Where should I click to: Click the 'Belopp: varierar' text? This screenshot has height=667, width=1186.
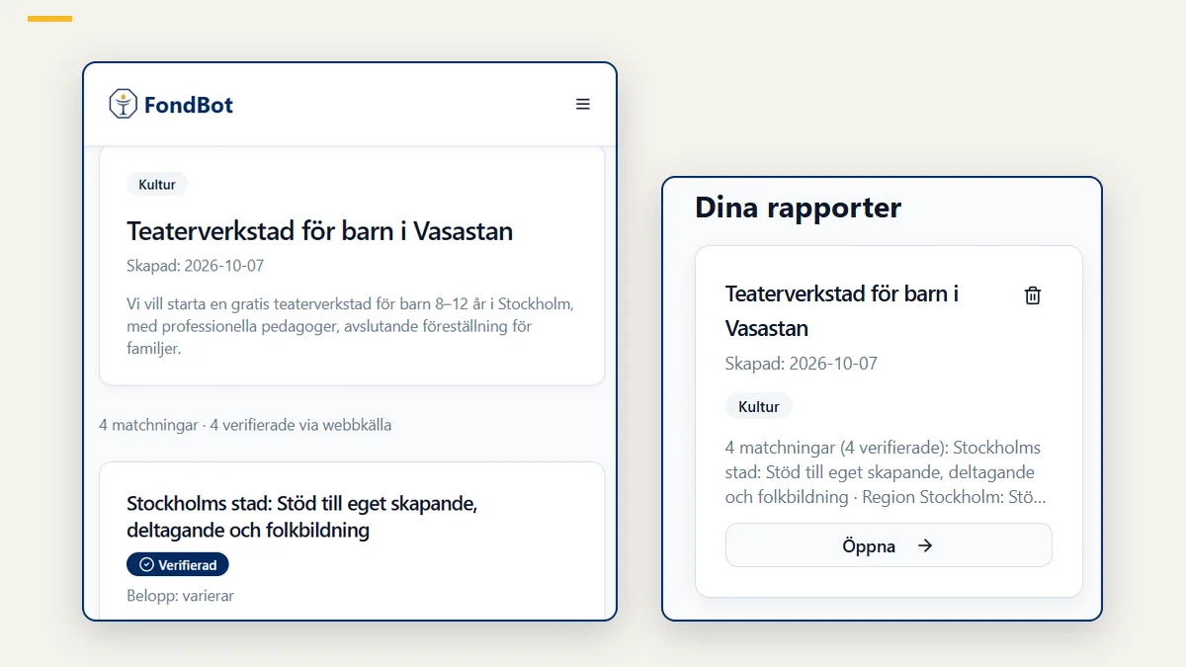pyautogui.click(x=180, y=596)
